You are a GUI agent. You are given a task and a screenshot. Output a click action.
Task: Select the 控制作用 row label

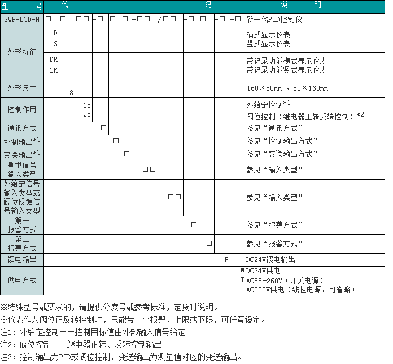(x=22, y=109)
